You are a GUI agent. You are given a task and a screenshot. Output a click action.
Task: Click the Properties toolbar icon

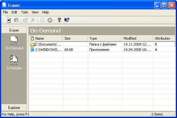(x=26, y=20)
